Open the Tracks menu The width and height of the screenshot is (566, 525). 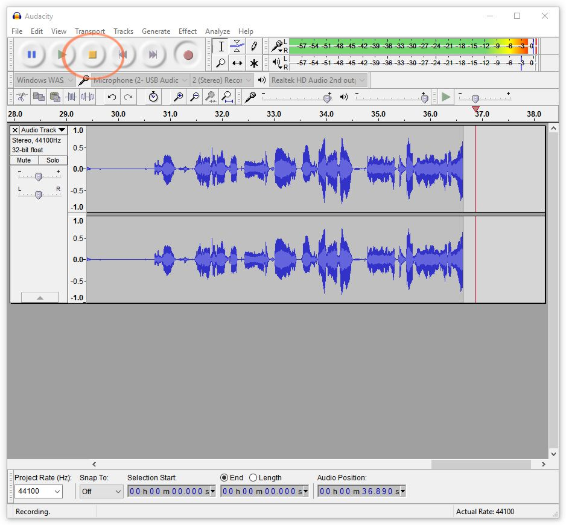[124, 31]
